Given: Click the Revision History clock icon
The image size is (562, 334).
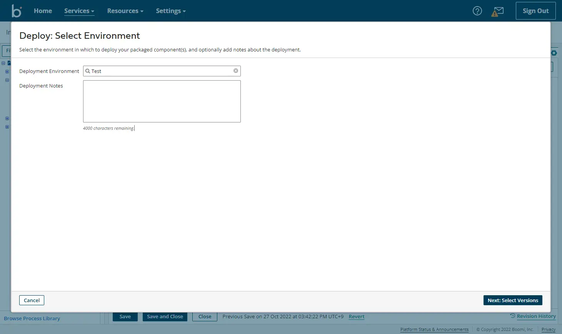Looking at the screenshot, I should (x=512, y=316).
